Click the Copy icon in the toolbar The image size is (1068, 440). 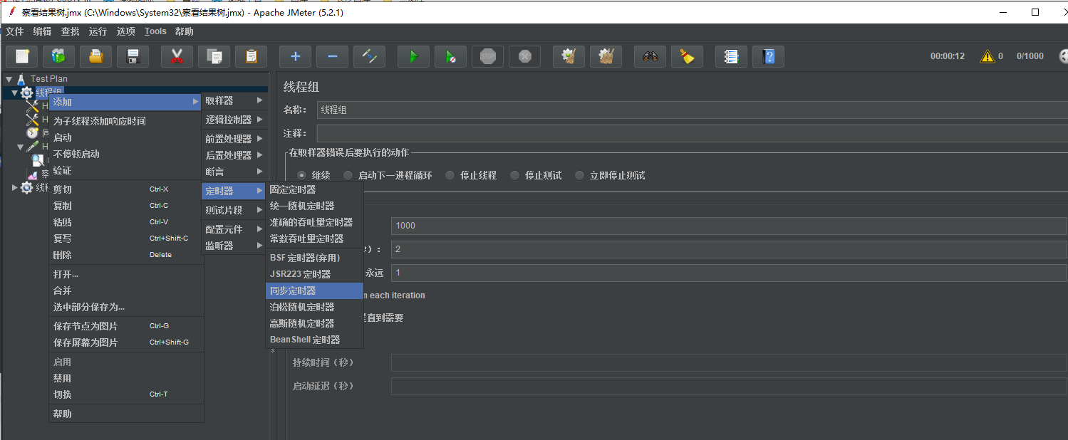(x=214, y=56)
